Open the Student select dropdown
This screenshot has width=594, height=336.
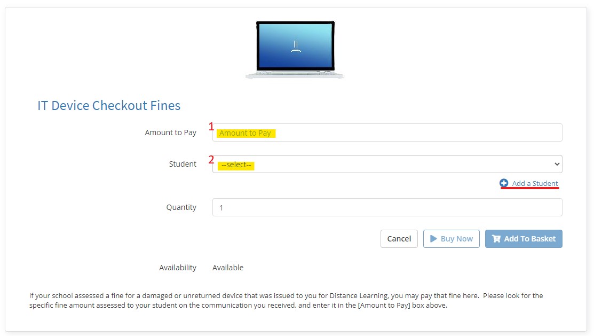[387, 164]
